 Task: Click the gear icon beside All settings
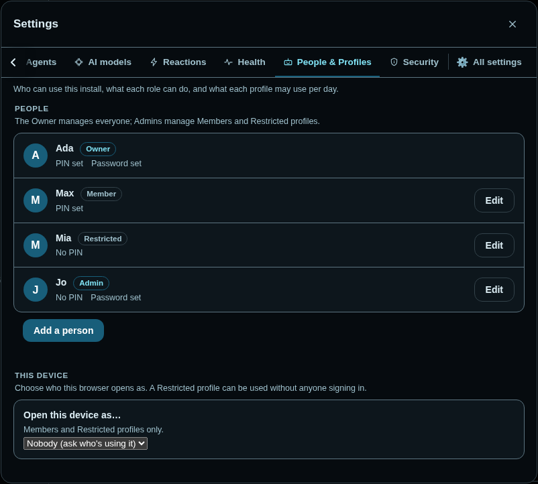pyautogui.click(x=462, y=62)
